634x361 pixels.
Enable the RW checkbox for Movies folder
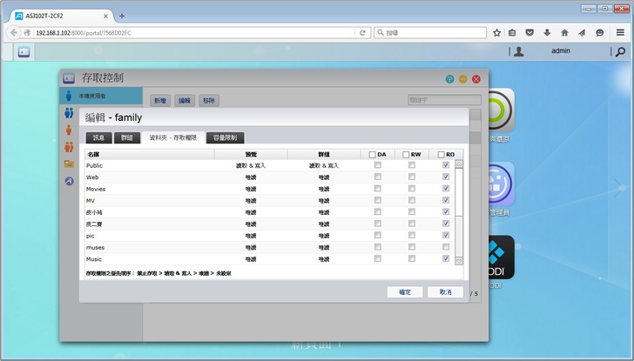coord(412,189)
